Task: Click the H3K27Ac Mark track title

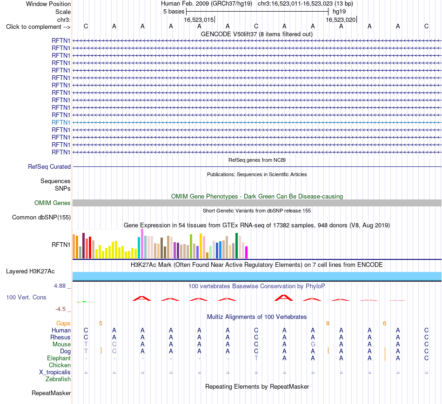Action: (x=257, y=265)
